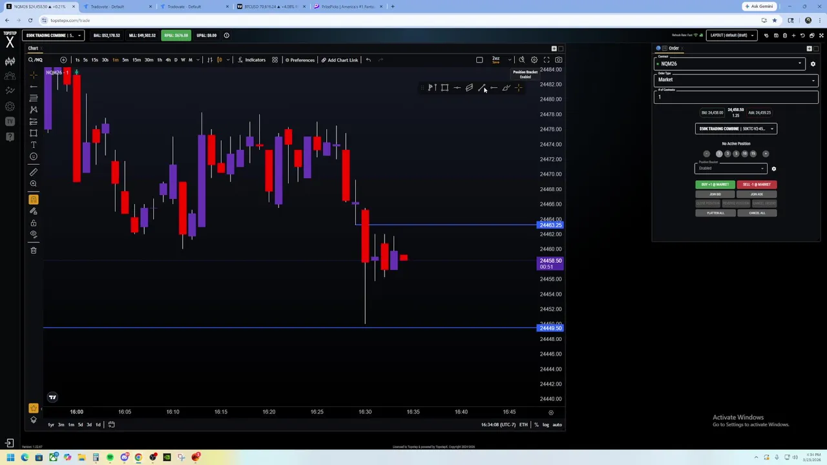
Task: Toggle log scale on the chart
Action: tap(545, 424)
